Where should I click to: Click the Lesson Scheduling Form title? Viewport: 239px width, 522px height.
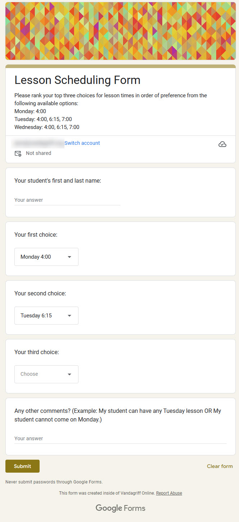tap(77, 80)
